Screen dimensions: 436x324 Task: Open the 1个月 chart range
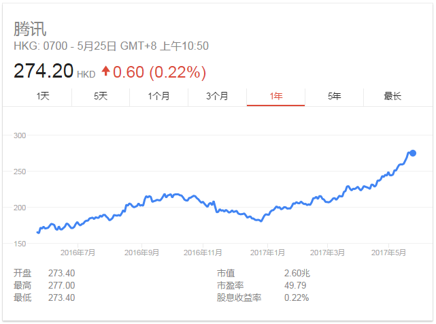pyautogui.click(x=158, y=96)
